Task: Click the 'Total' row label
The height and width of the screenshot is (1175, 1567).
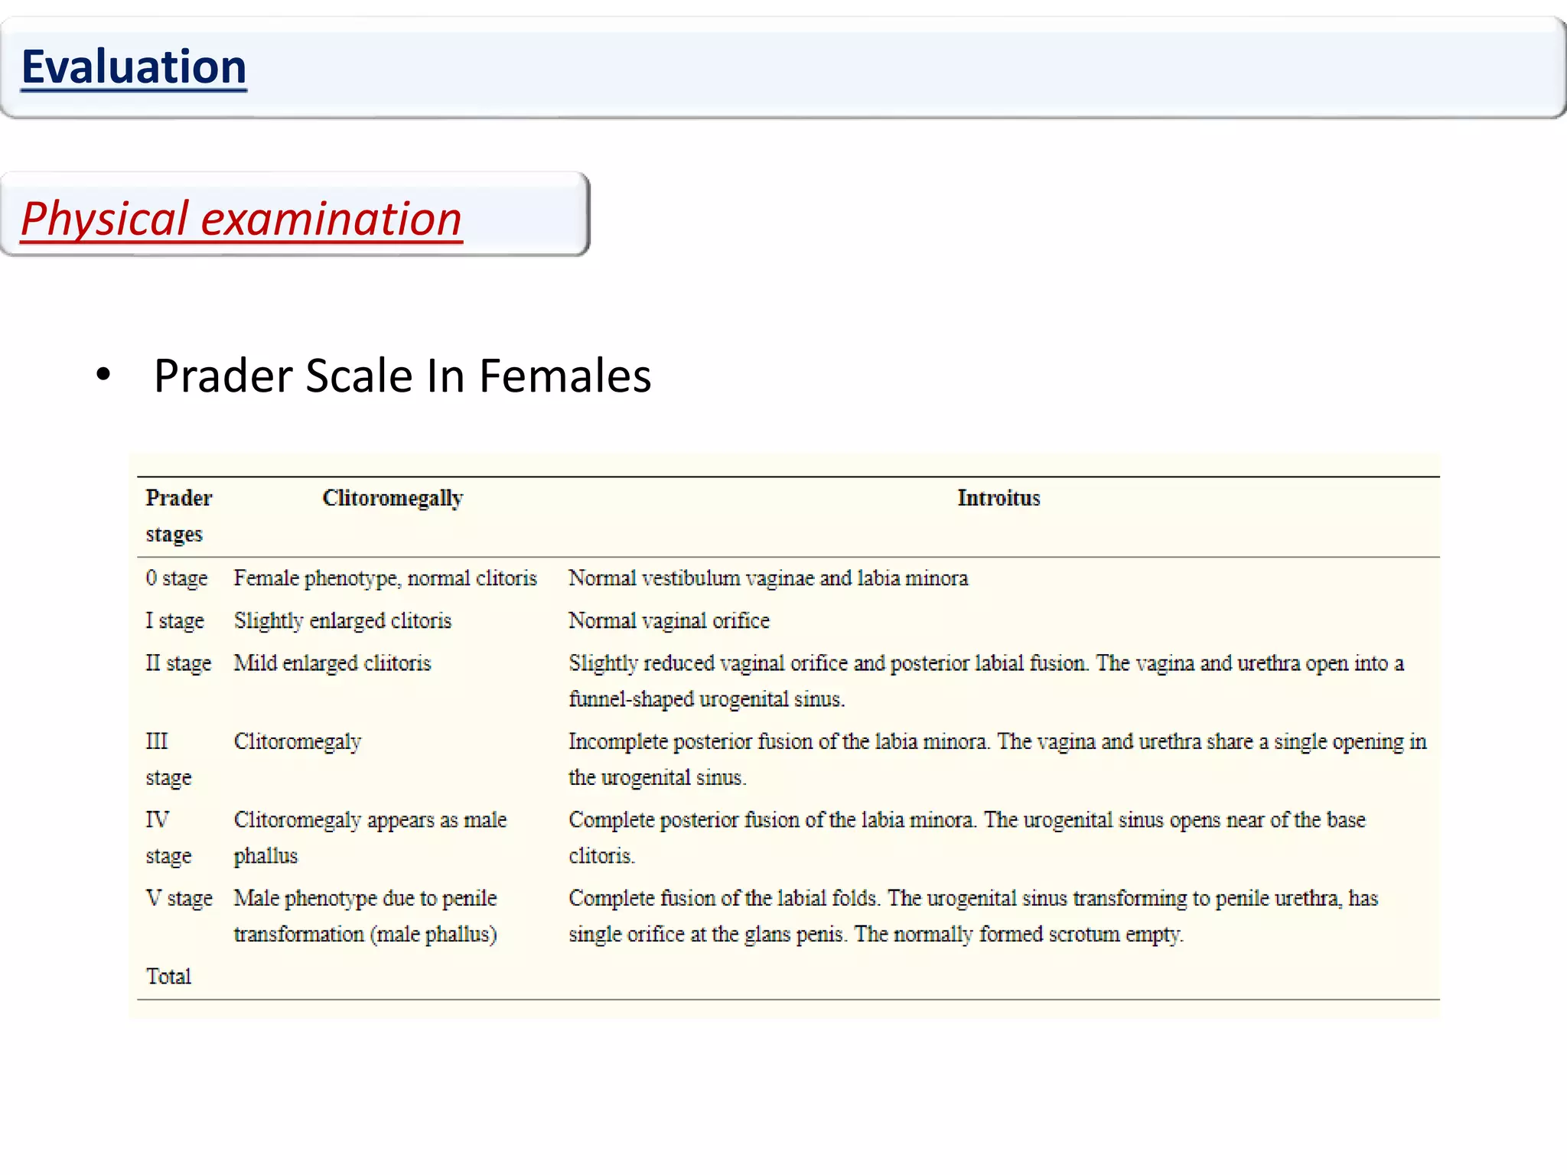Action: pos(168,977)
